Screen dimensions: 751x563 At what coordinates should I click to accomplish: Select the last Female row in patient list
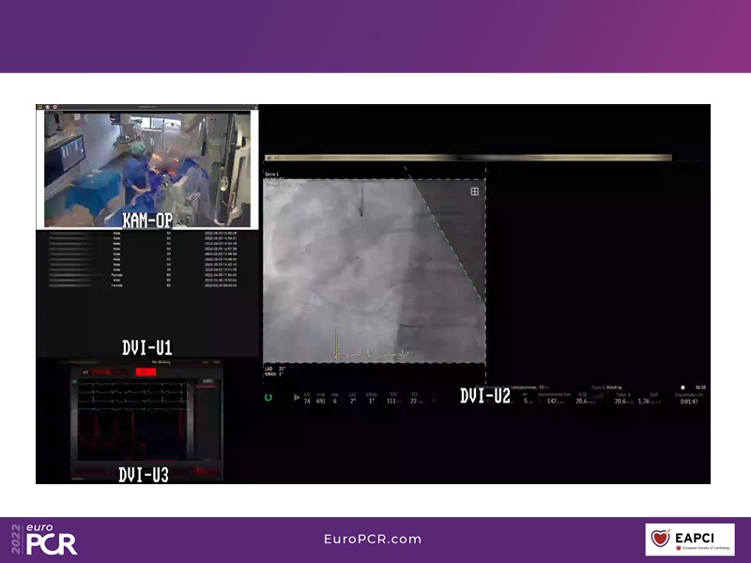(141, 286)
